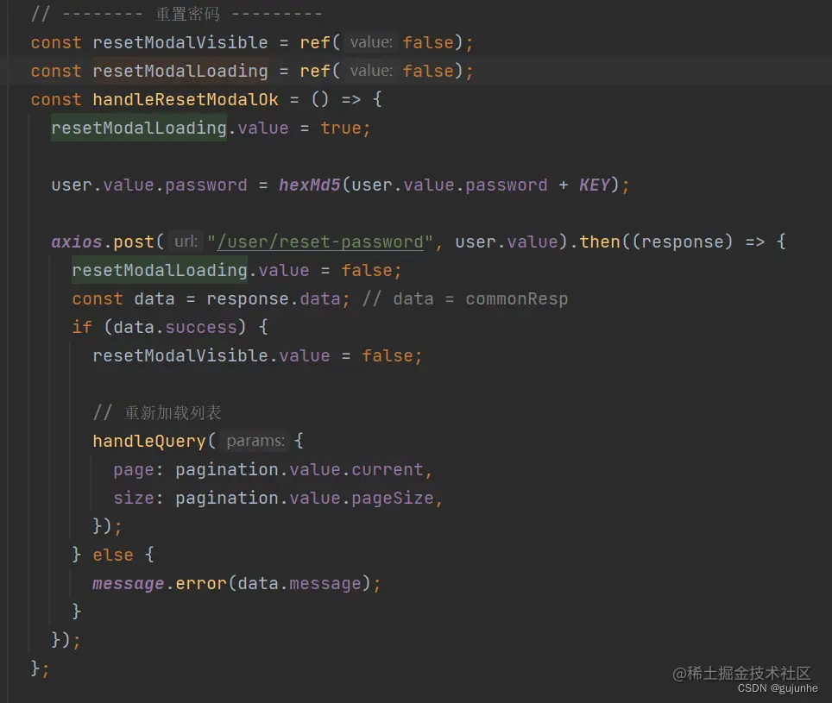Click the else keyword
Image resolution: width=832 pixels, height=703 pixels.
tap(112, 555)
